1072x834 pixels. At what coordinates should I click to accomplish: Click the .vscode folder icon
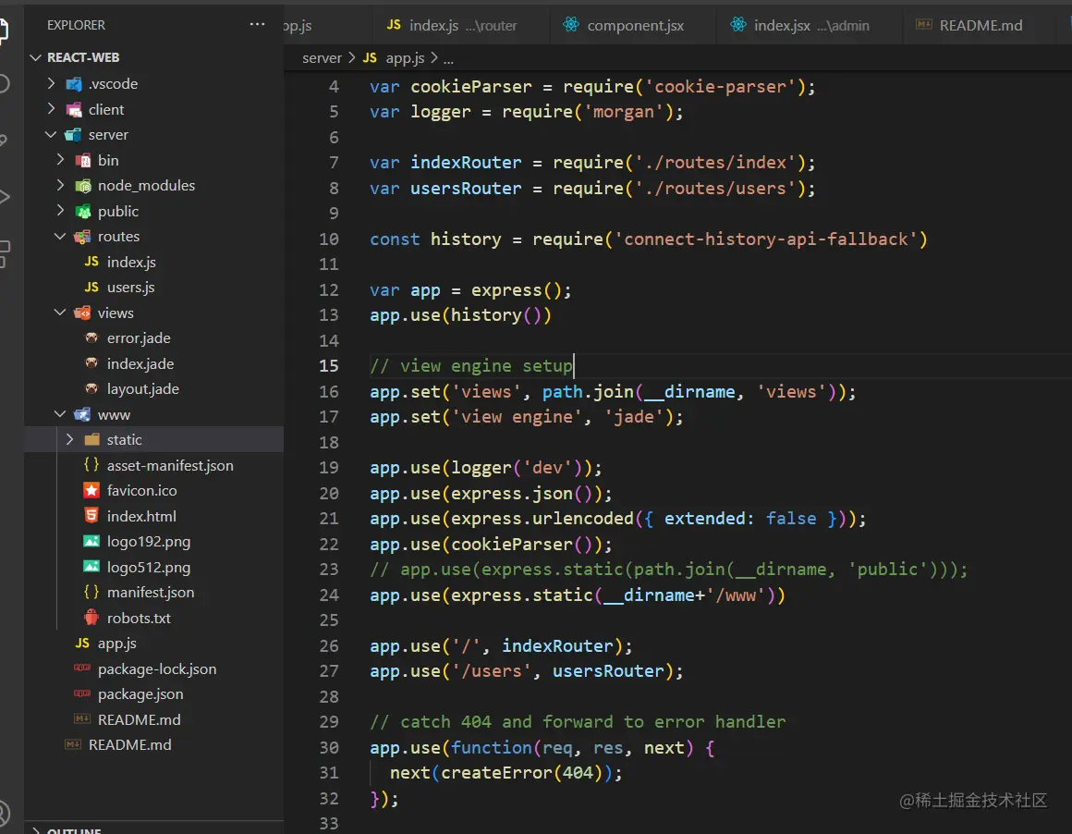tap(74, 84)
